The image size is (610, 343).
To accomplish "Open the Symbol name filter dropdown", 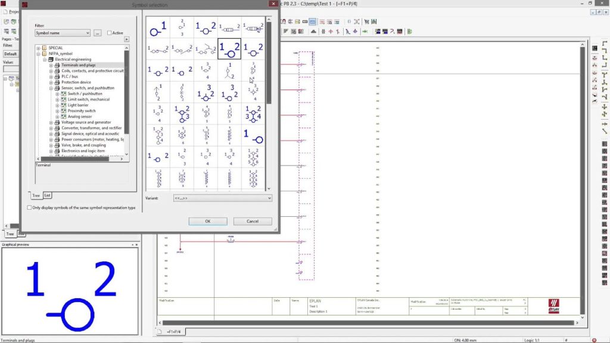I will pos(87,33).
